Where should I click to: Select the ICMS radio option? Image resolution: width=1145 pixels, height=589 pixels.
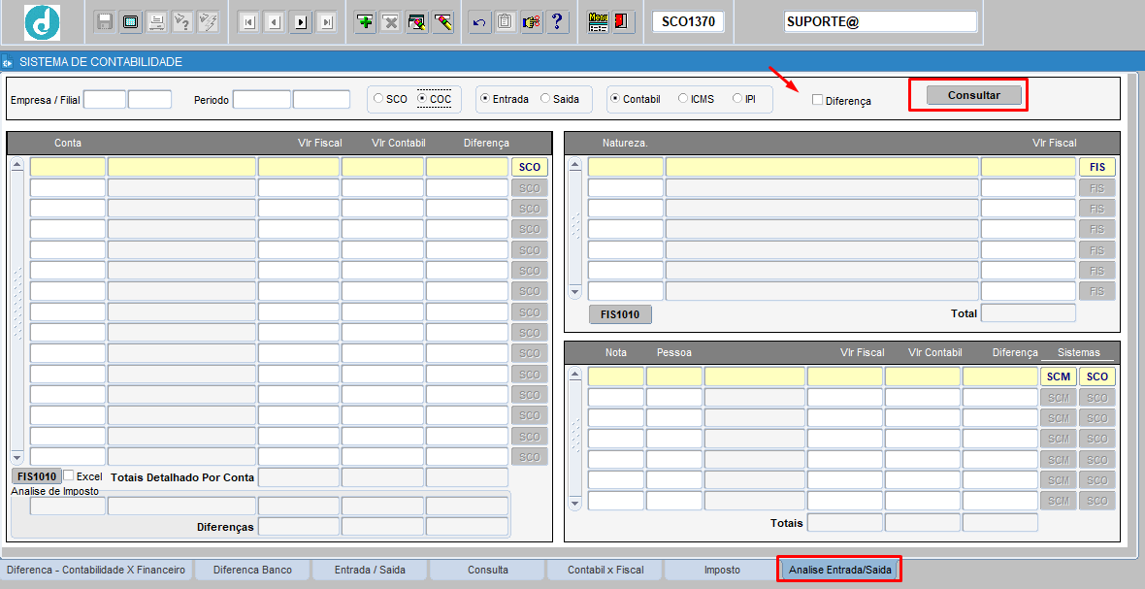pyautogui.click(x=683, y=99)
